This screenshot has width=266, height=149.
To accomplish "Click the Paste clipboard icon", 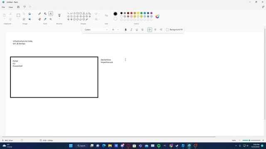I will [x=5, y=15].
